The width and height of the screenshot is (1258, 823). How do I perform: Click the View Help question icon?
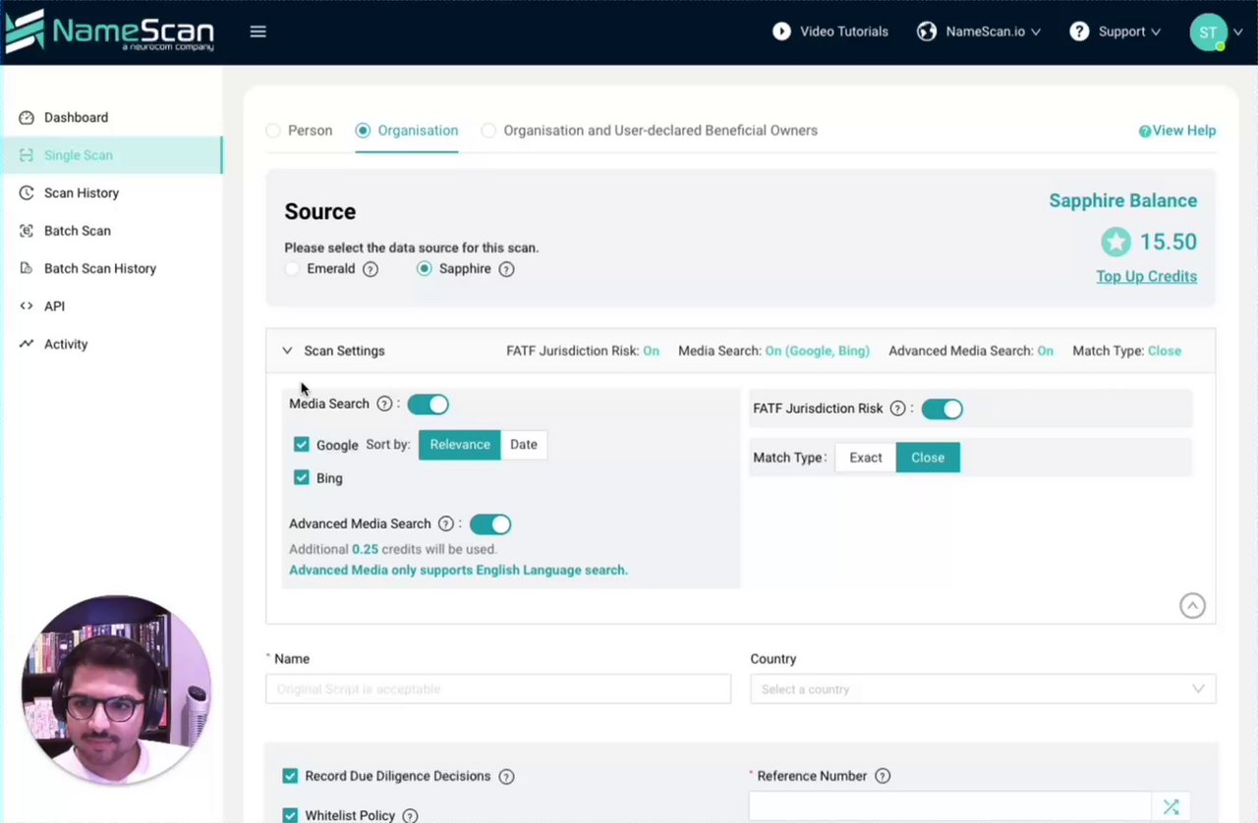tap(1145, 131)
